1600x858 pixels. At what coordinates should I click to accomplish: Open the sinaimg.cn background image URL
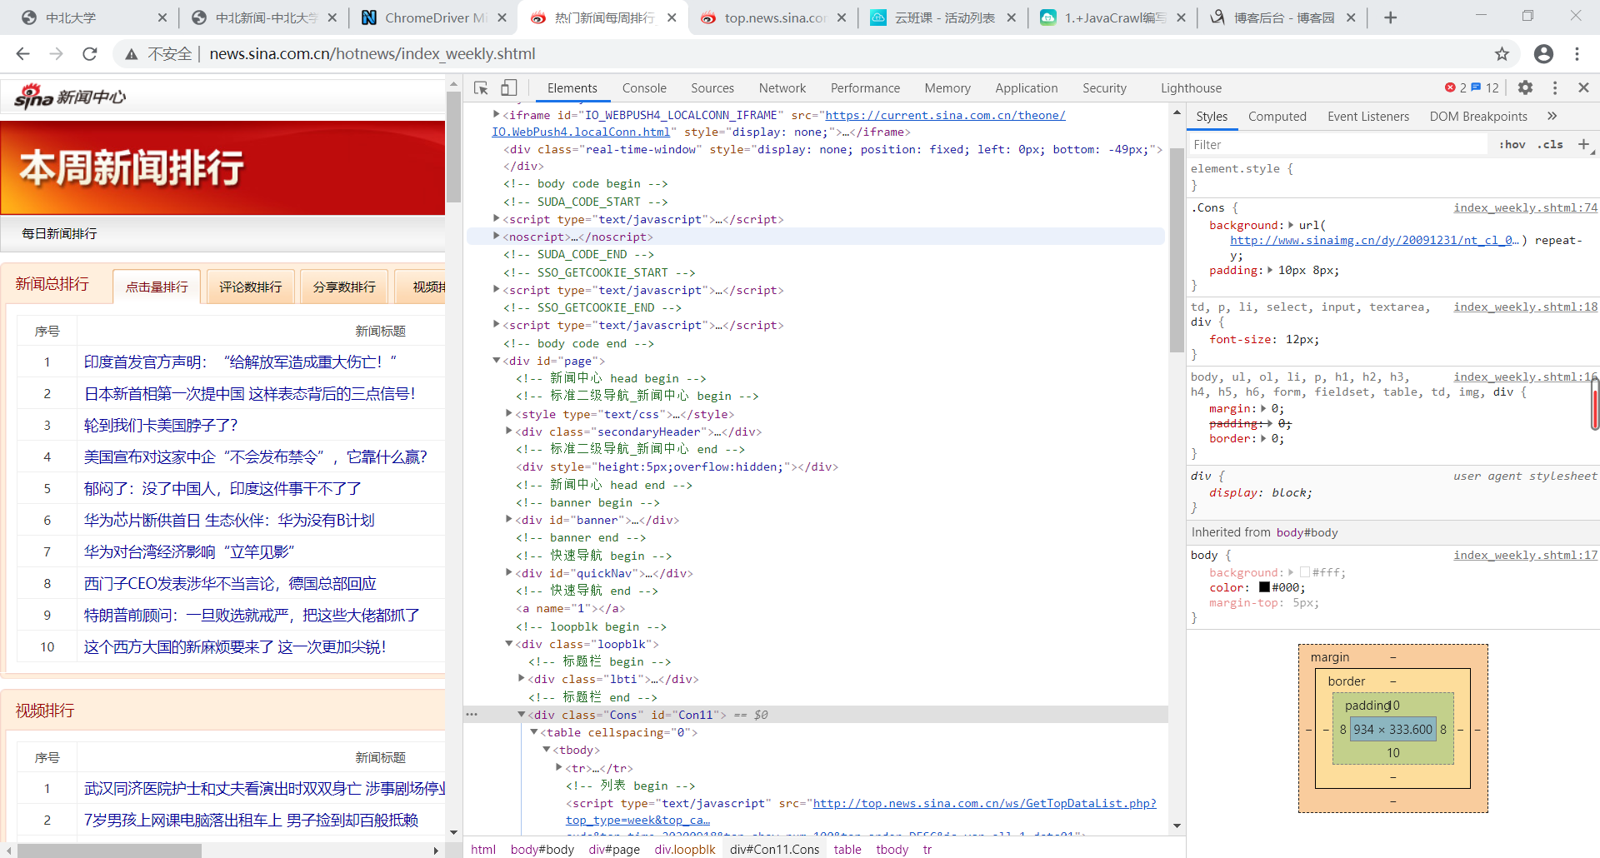1374,240
